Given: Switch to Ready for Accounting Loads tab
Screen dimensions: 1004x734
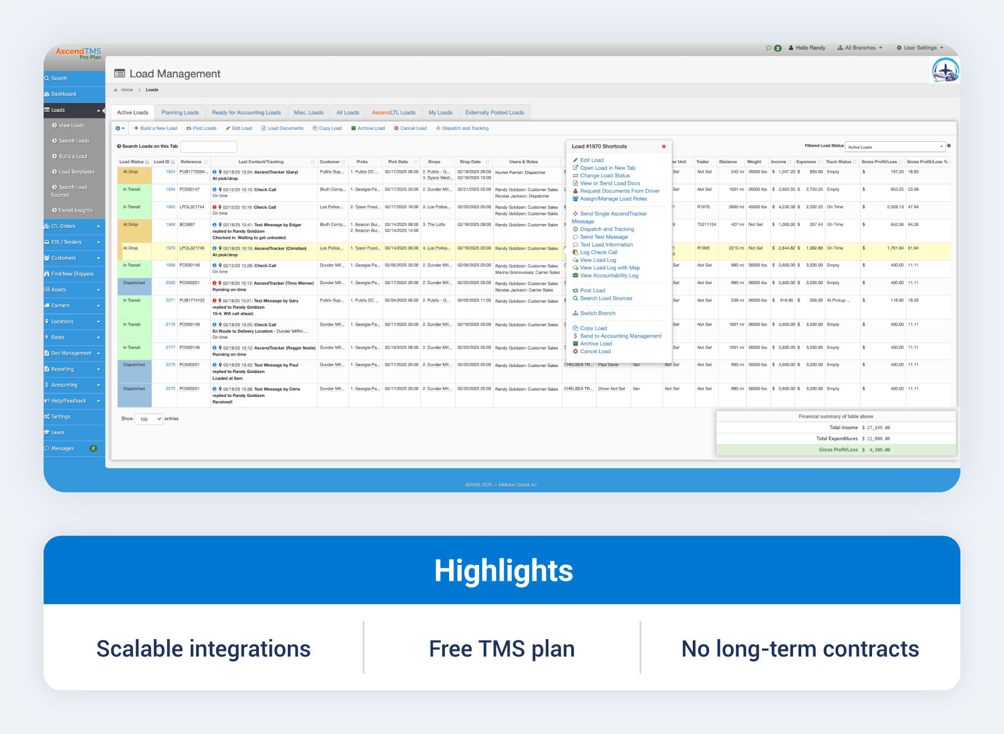Looking at the screenshot, I should [x=246, y=113].
